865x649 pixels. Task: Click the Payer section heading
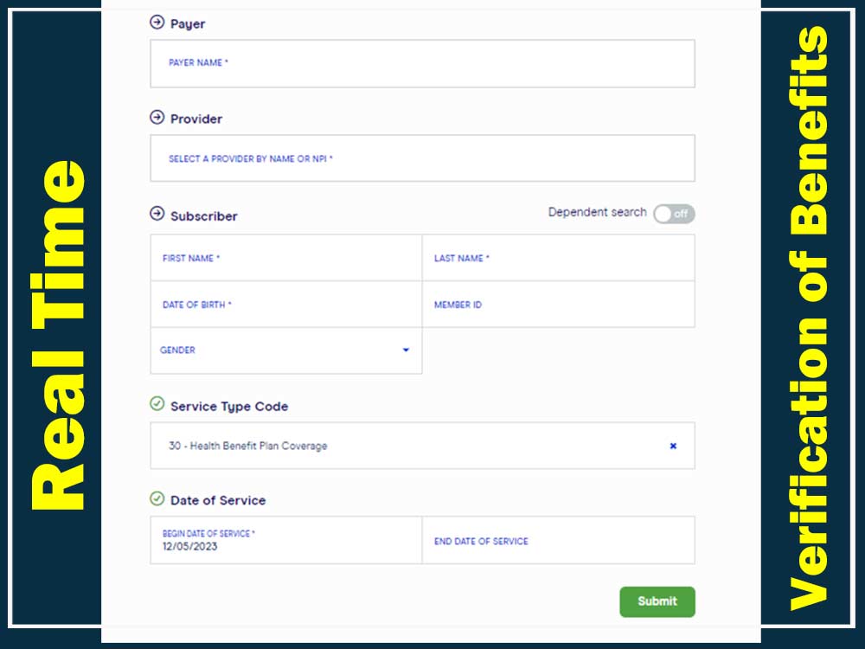click(x=188, y=24)
